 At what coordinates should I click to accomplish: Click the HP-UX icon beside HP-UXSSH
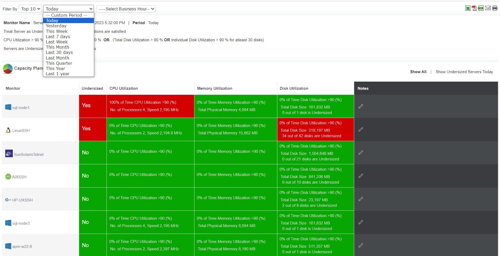click(8, 200)
